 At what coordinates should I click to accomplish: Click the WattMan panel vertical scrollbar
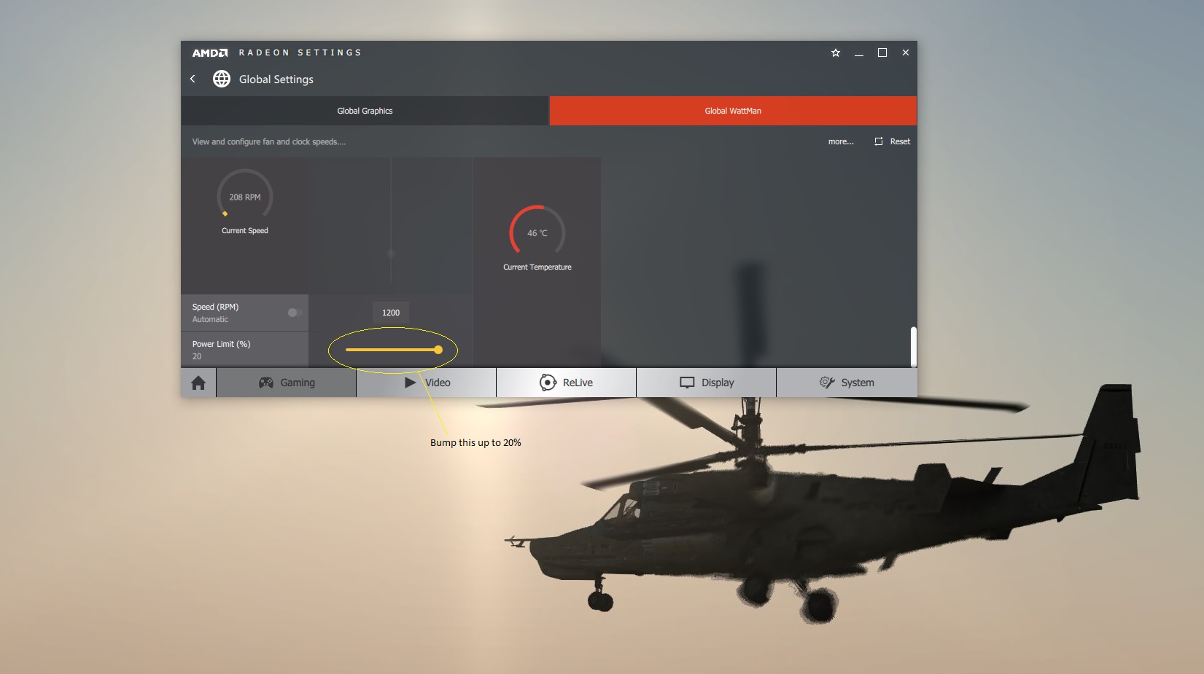(913, 347)
